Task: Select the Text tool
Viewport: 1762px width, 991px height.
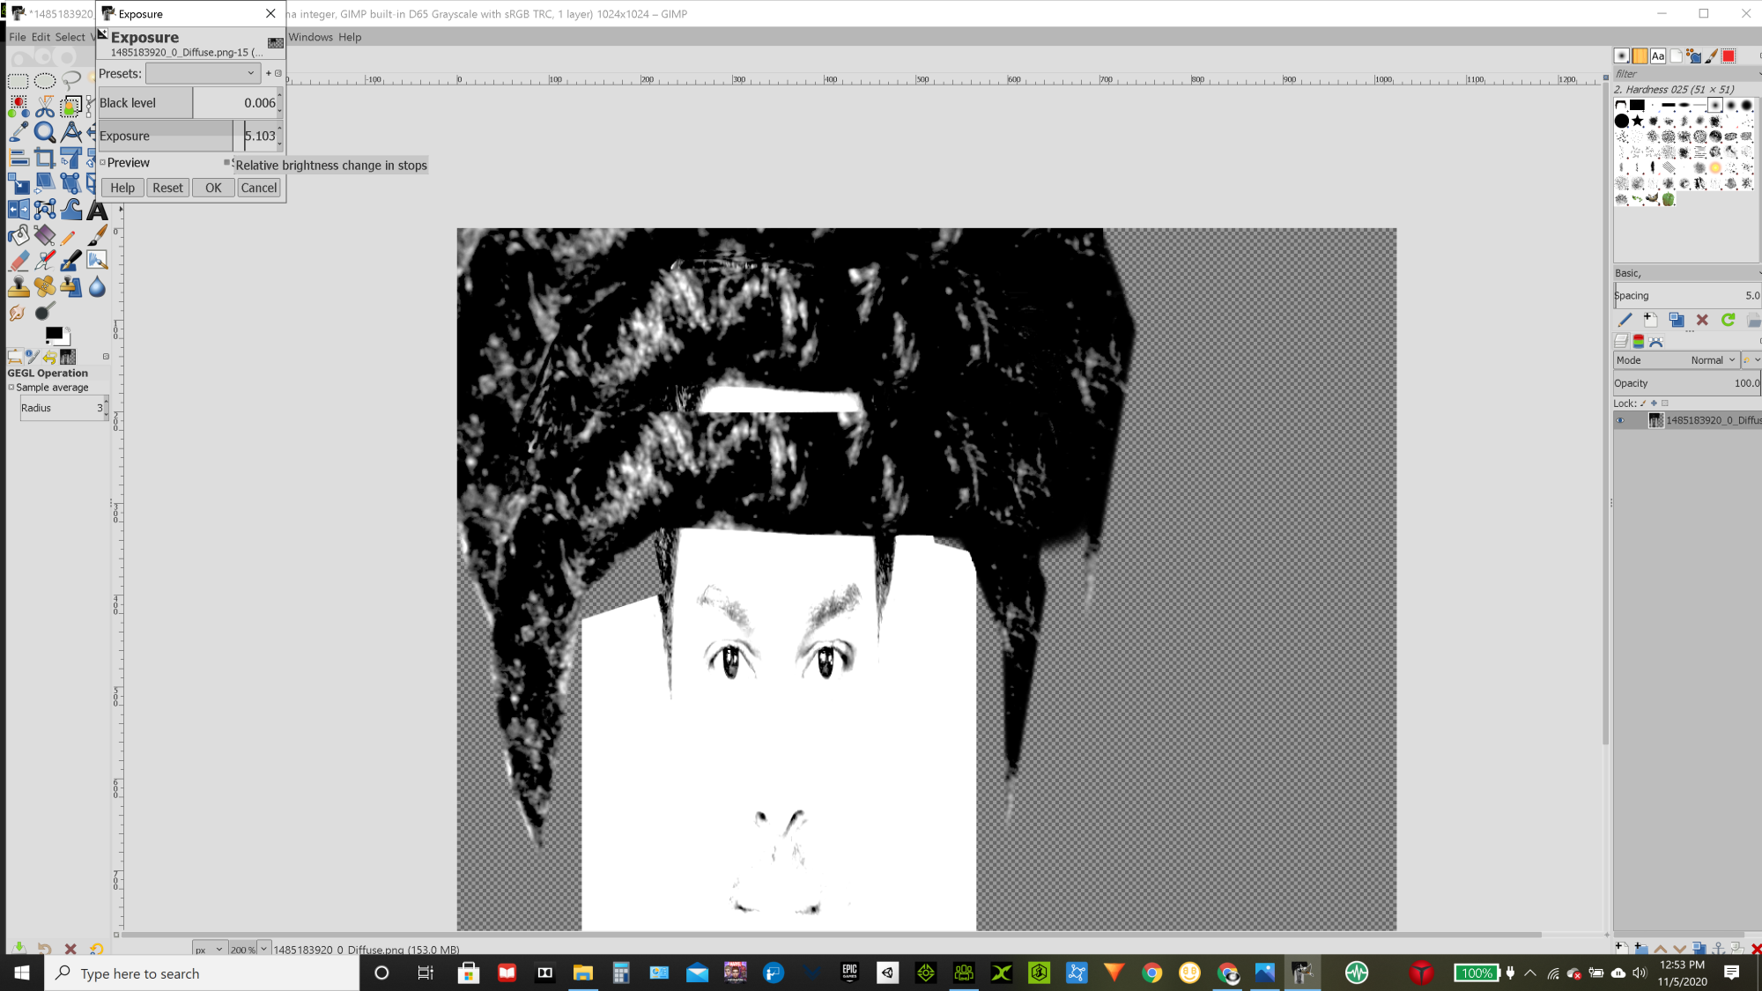Action: [x=97, y=210]
